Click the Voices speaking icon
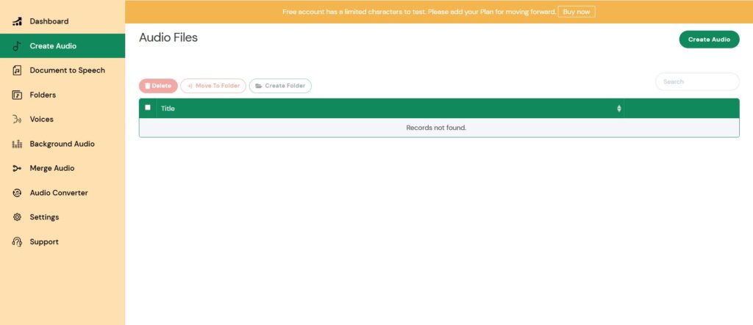The image size is (753, 325). [18, 120]
